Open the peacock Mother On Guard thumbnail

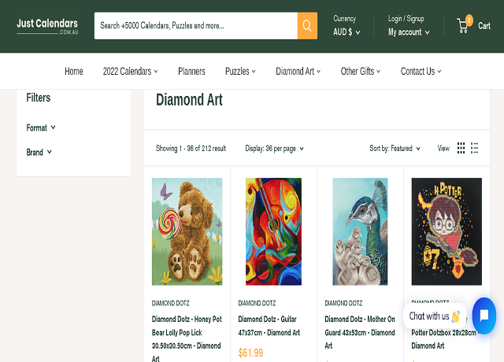[x=360, y=231]
